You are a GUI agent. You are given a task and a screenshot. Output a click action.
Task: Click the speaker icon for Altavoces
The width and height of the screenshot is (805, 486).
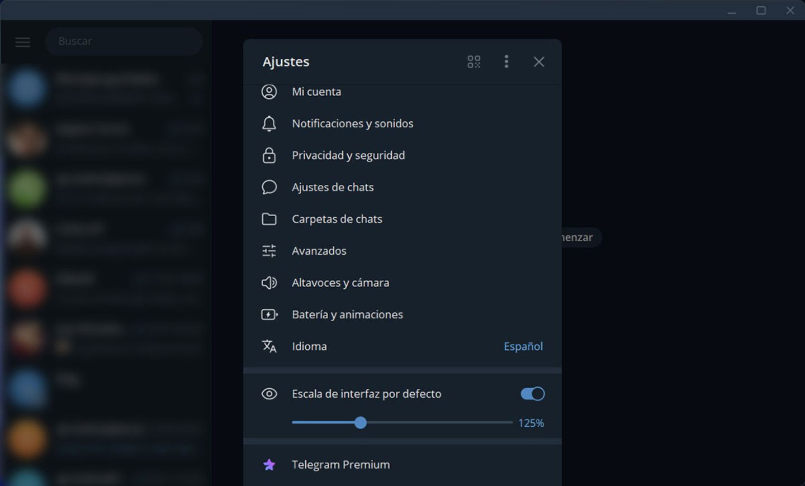[269, 283]
